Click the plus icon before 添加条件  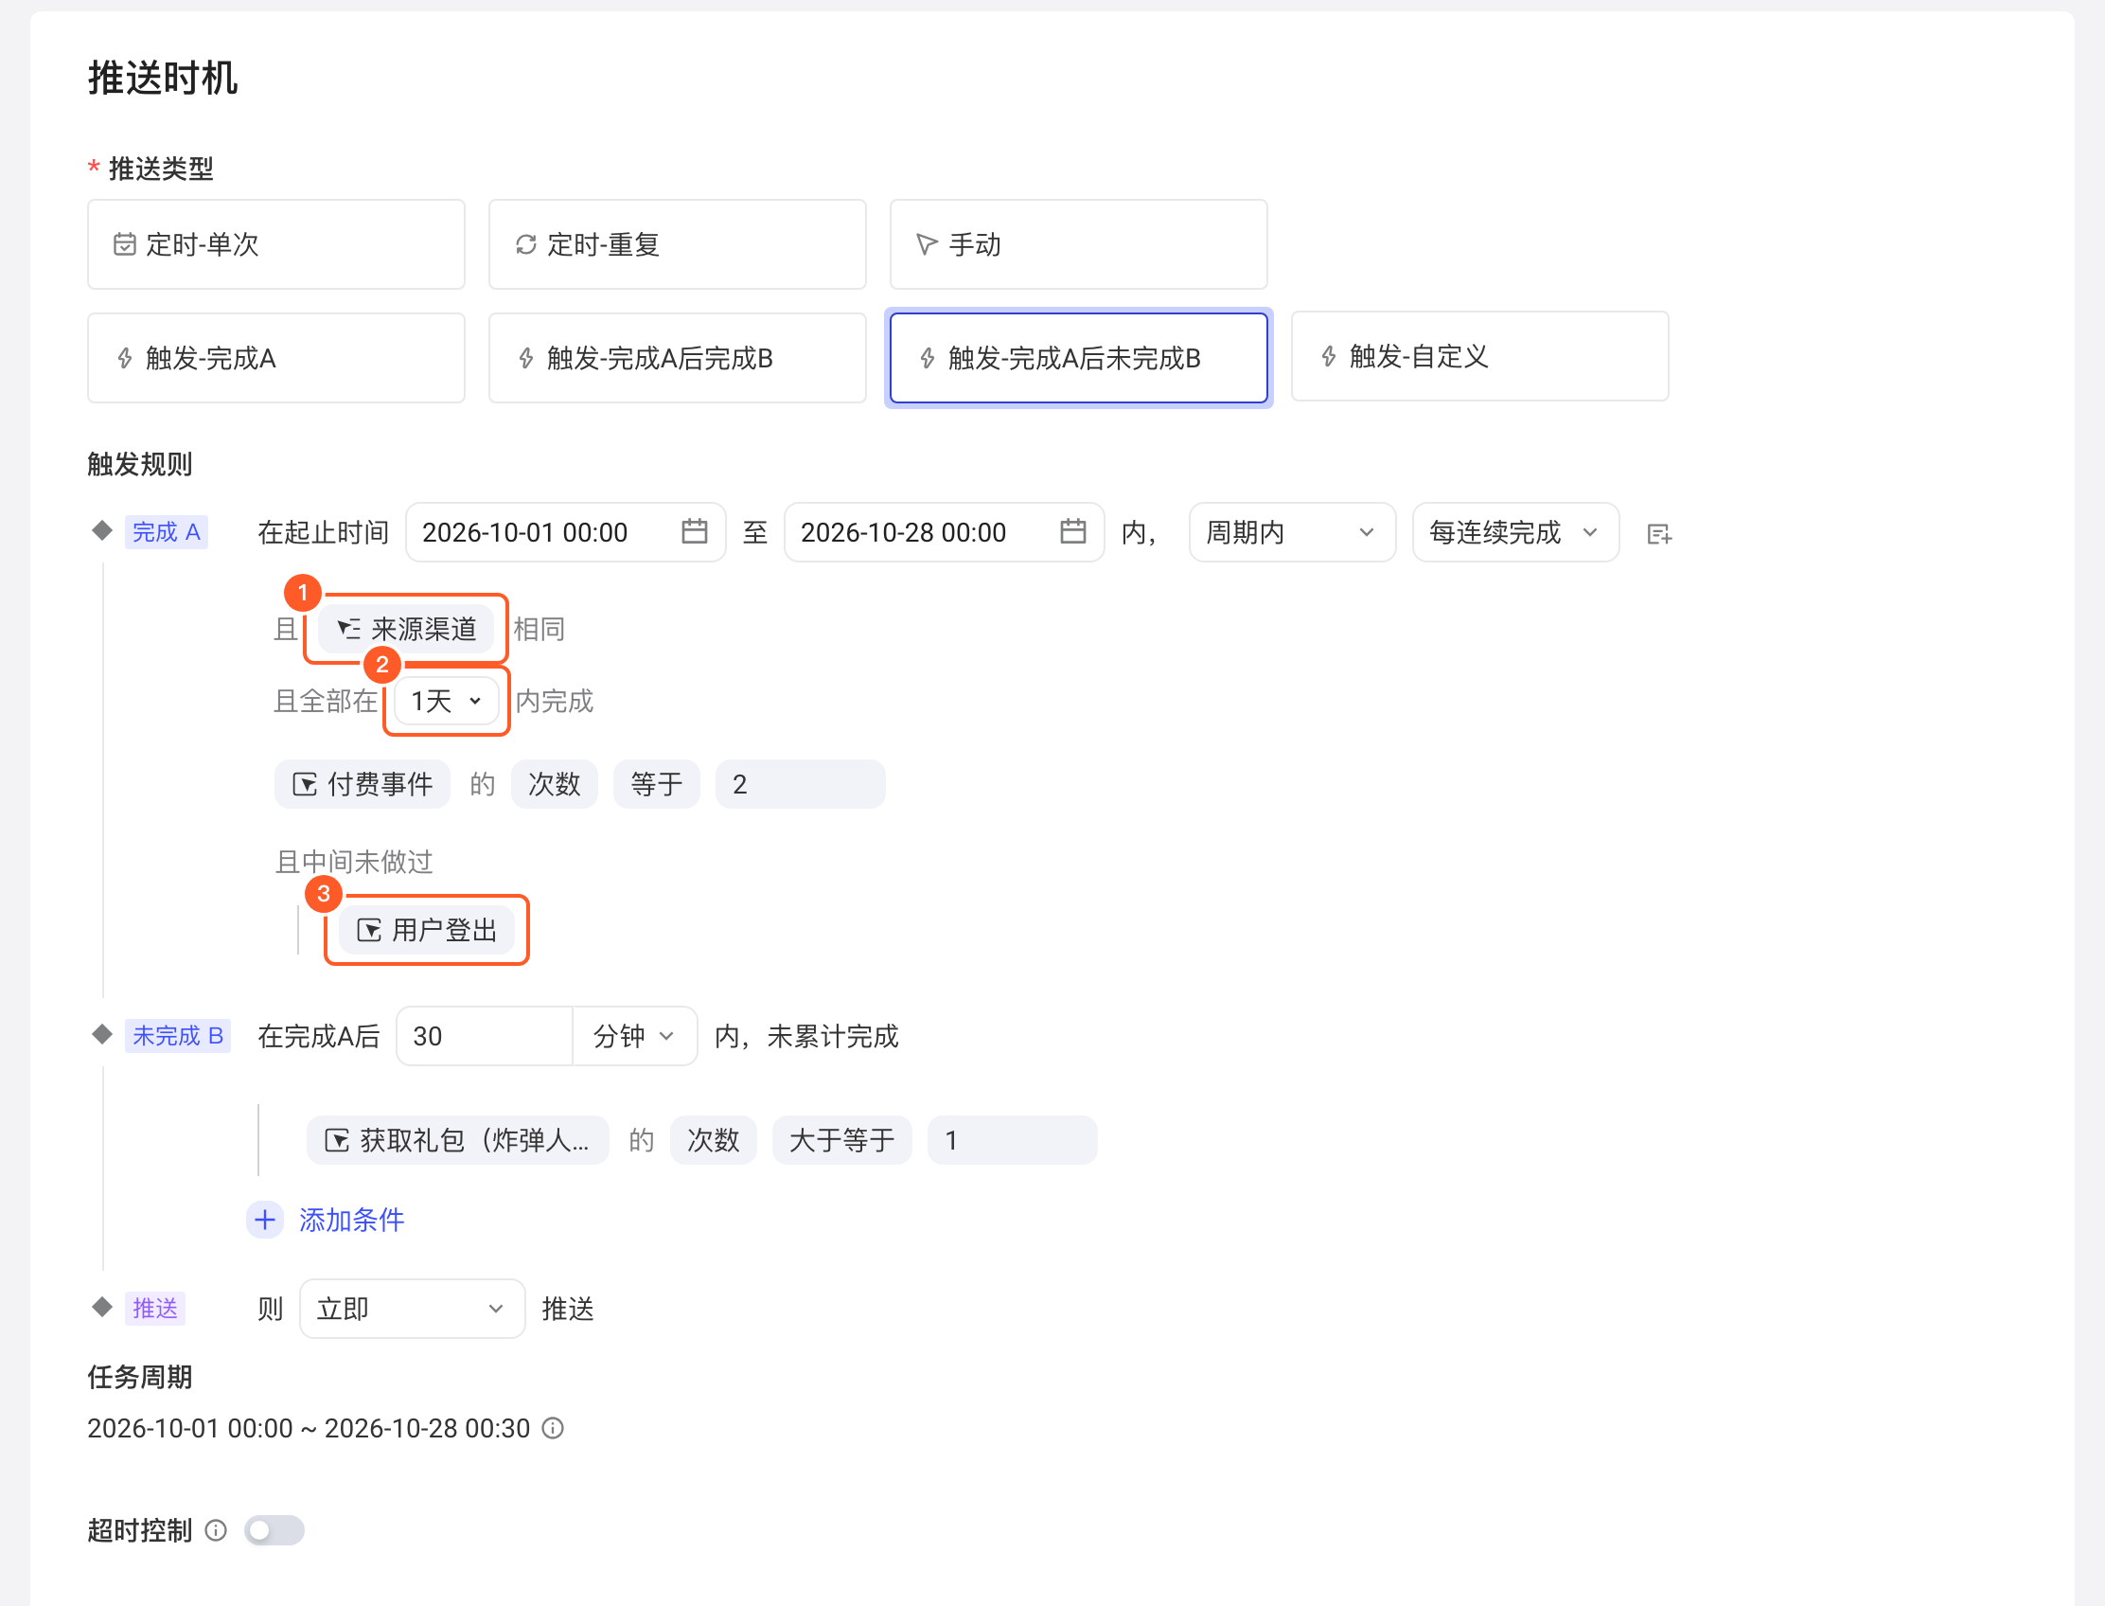265,1220
